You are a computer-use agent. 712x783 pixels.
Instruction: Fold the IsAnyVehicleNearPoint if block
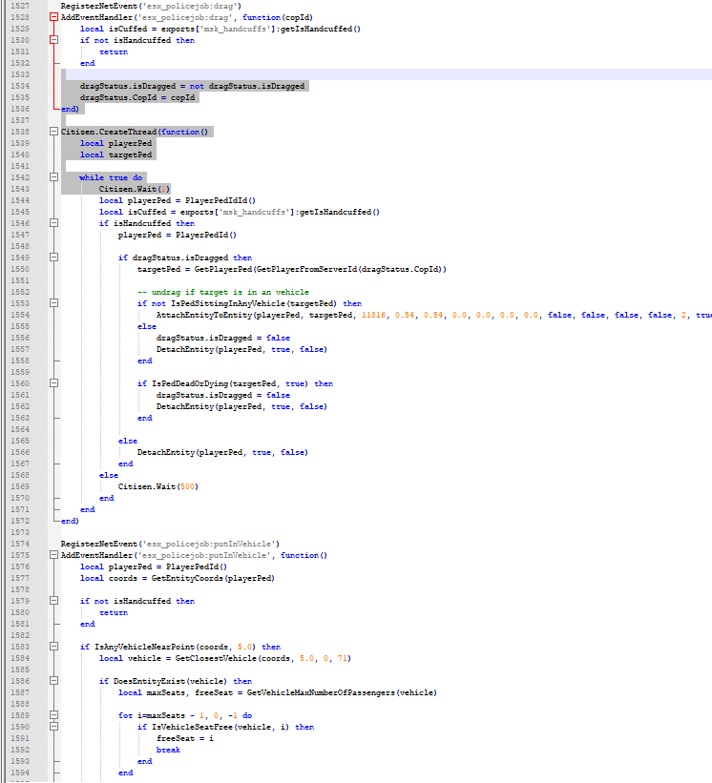53,648
